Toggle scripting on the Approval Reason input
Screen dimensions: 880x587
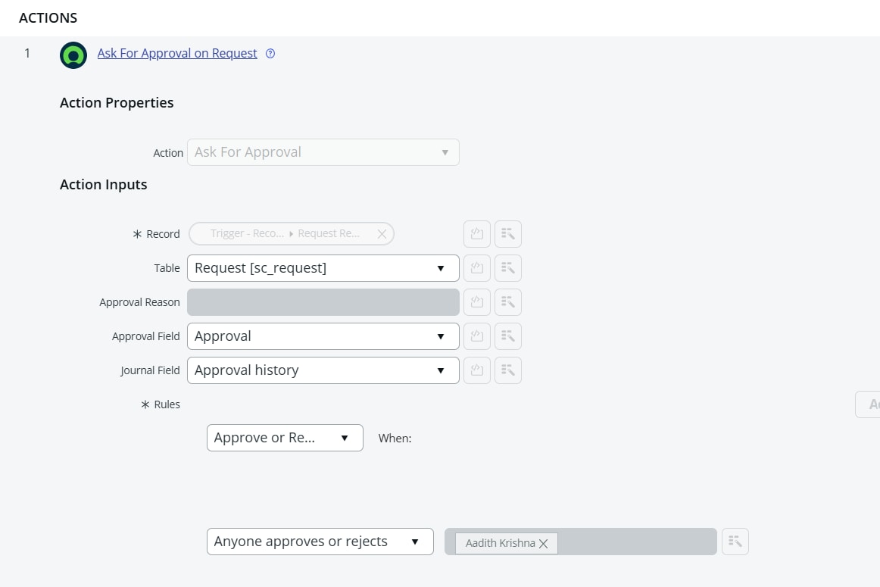[x=477, y=301]
